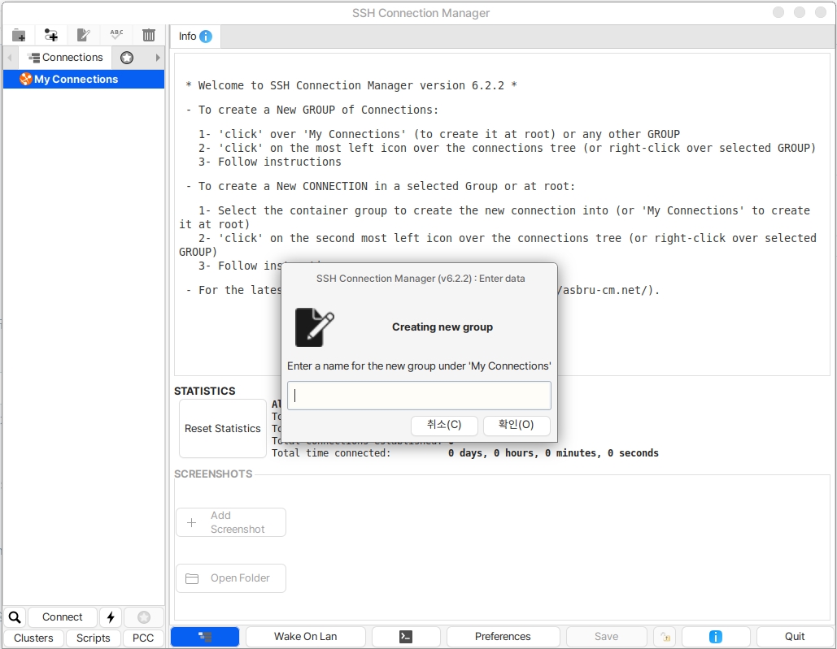
Task: Open Preferences from the bottom bar
Action: pos(503,637)
